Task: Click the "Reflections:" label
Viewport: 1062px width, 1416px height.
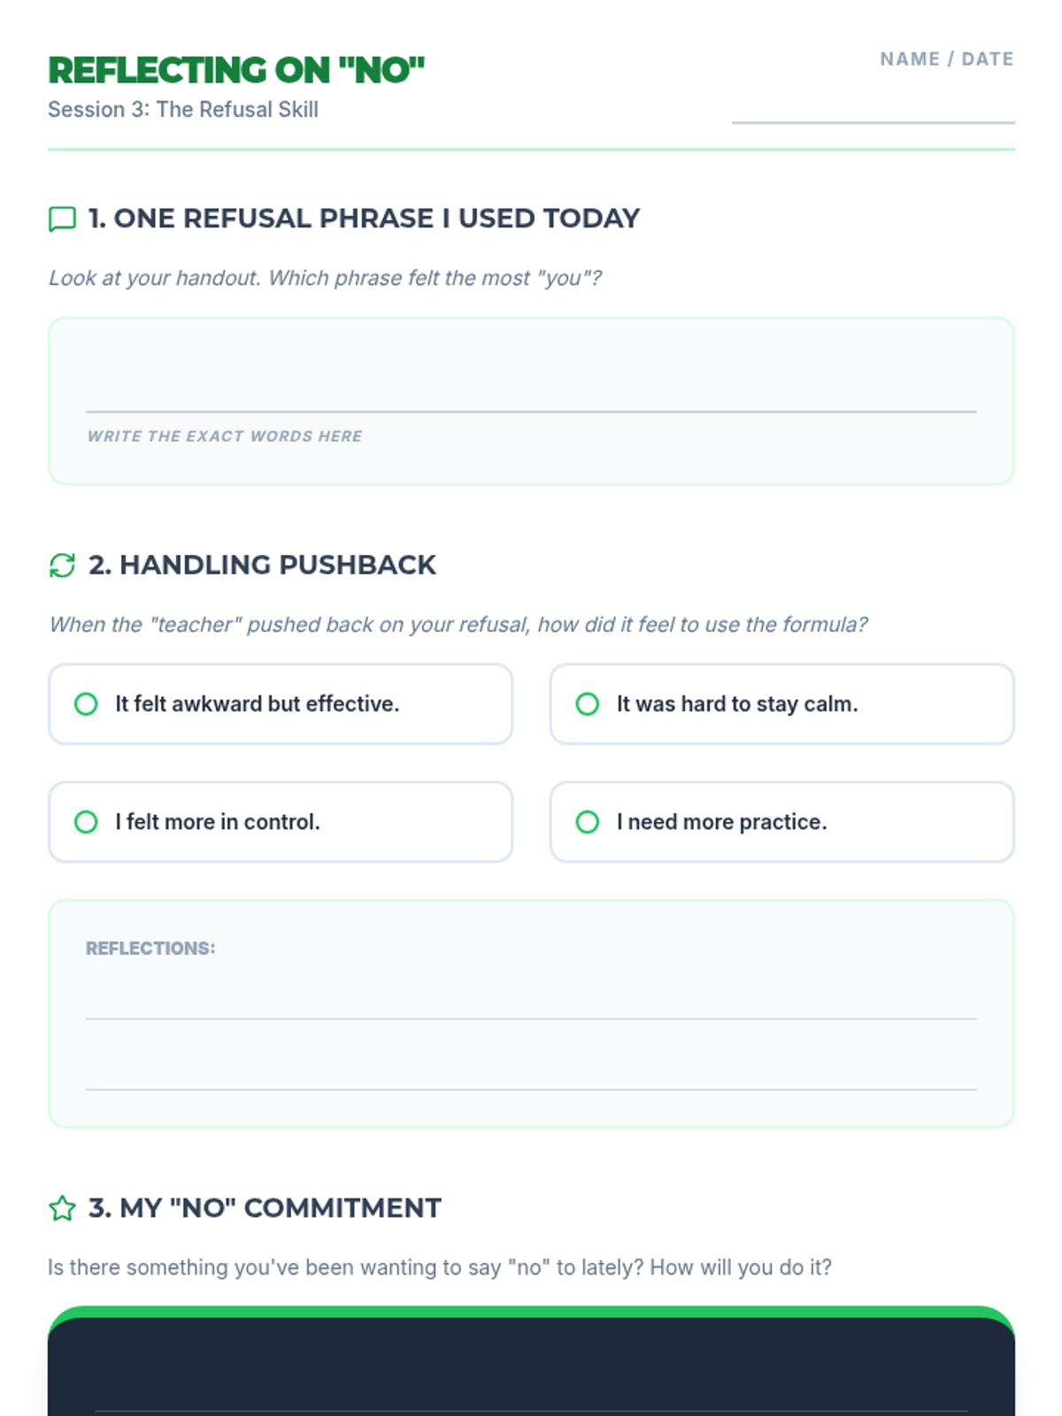Action: (150, 949)
